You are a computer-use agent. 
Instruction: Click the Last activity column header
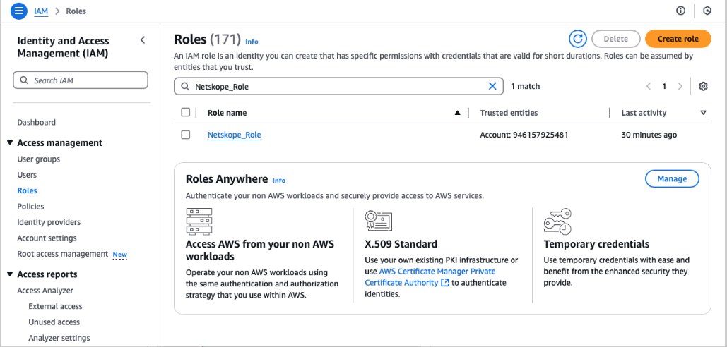pyautogui.click(x=644, y=112)
